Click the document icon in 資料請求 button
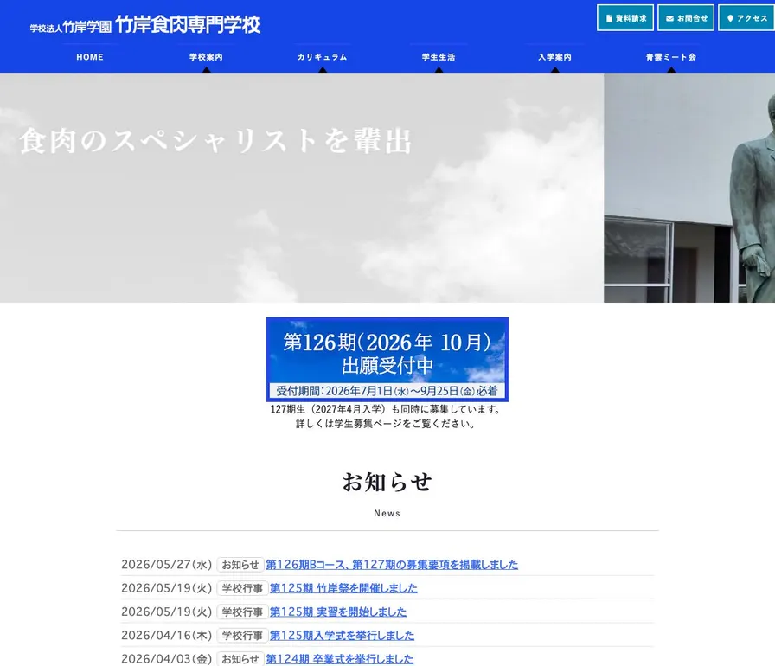775x666 pixels. pyautogui.click(x=609, y=18)
